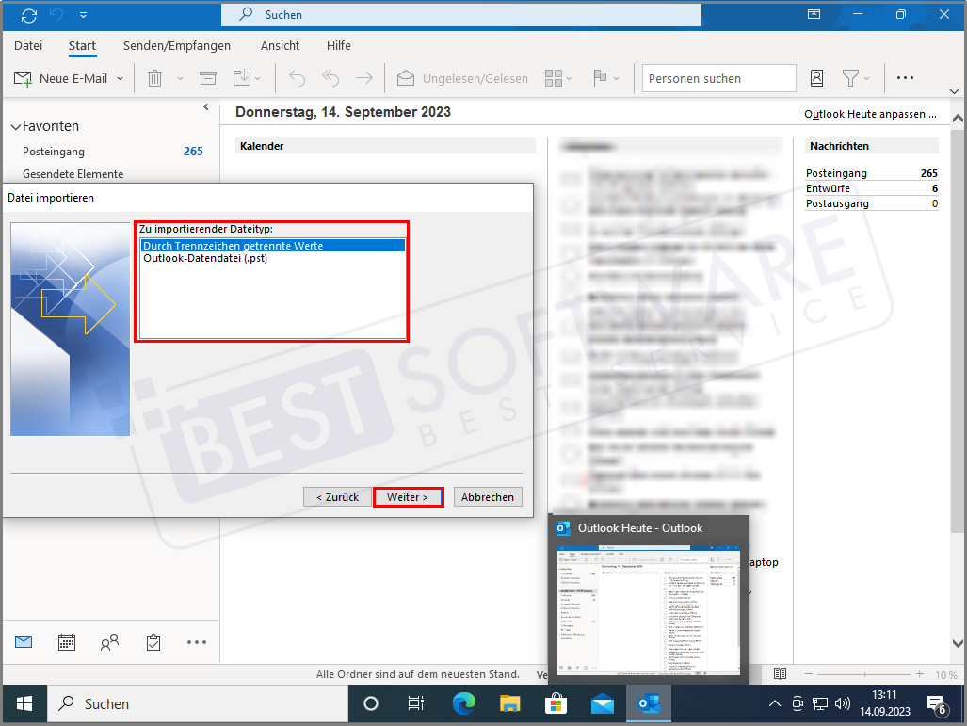Click the Neue E-Mail icon
967x726 pixels.
(x=22, y=78)
